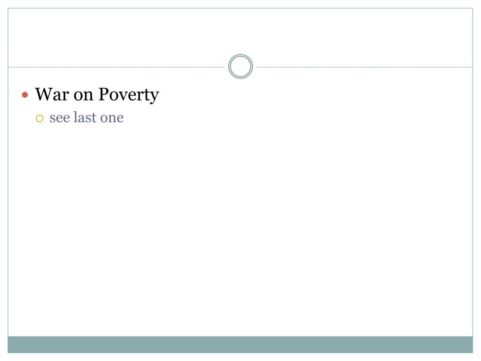Click the blank content area below sub-bullet

click(240, 230)
